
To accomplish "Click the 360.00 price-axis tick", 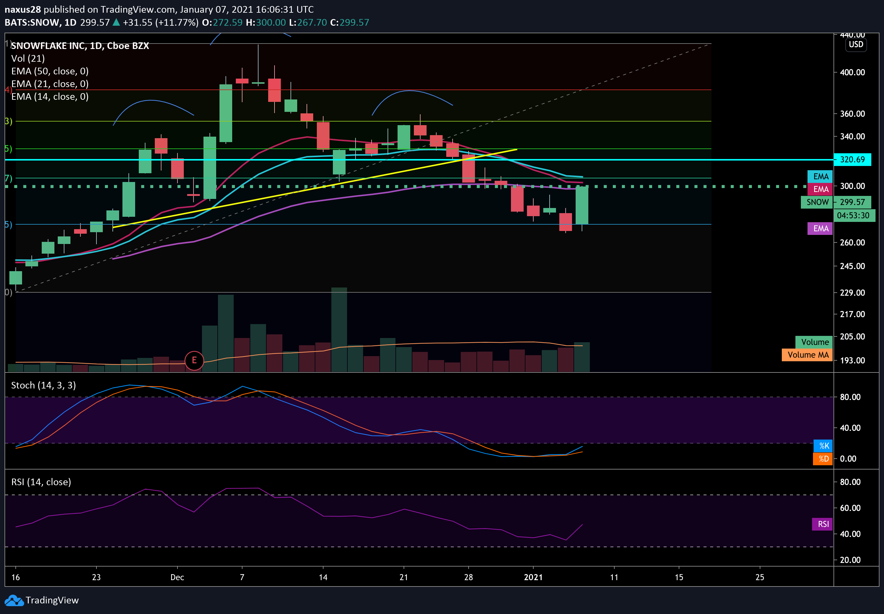I will point(852,114).
